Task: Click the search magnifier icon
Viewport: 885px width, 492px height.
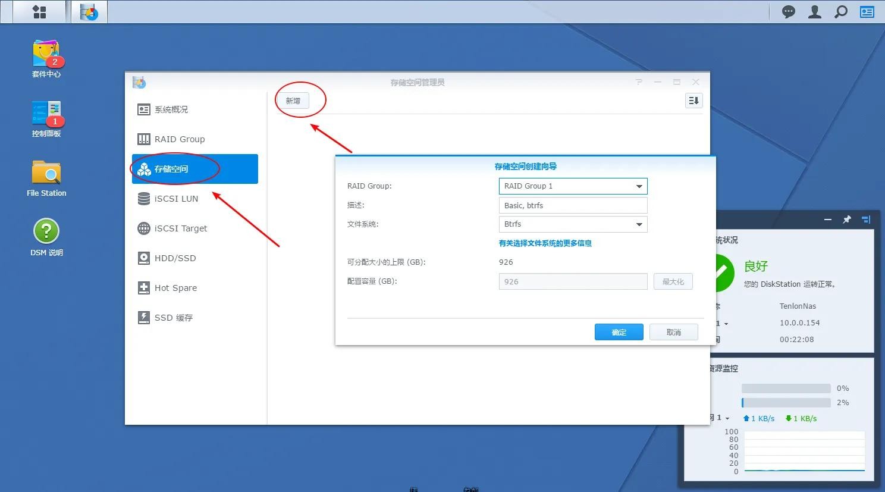Action: click(x=841, y=12)
